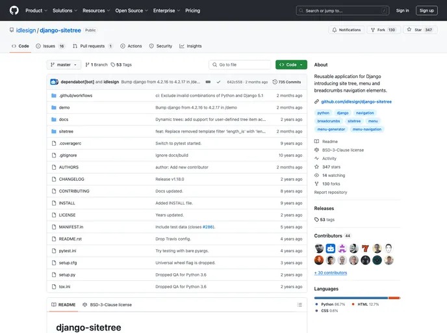Open the README outline list icon
The width and height of the screenshot is (447, 333).
click(x=300, y=305)
